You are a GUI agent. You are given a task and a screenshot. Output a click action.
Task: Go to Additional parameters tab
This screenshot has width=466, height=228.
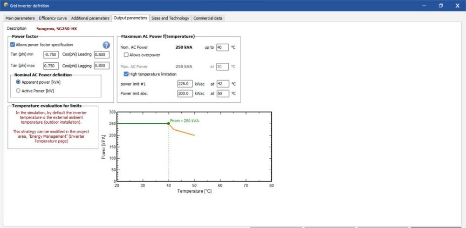pos(90,18)
